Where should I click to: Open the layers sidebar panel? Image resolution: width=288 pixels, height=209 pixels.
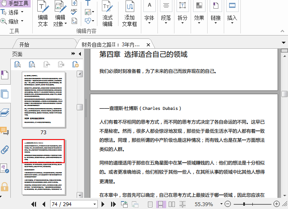(5, 112)
